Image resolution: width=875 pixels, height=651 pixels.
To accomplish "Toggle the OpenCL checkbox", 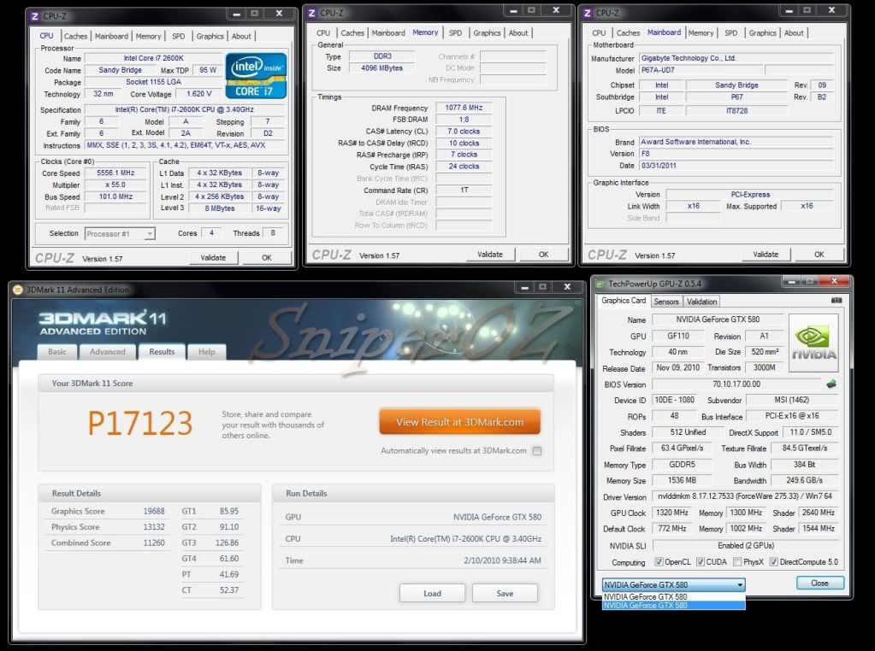I will click(x=658, y=562).
